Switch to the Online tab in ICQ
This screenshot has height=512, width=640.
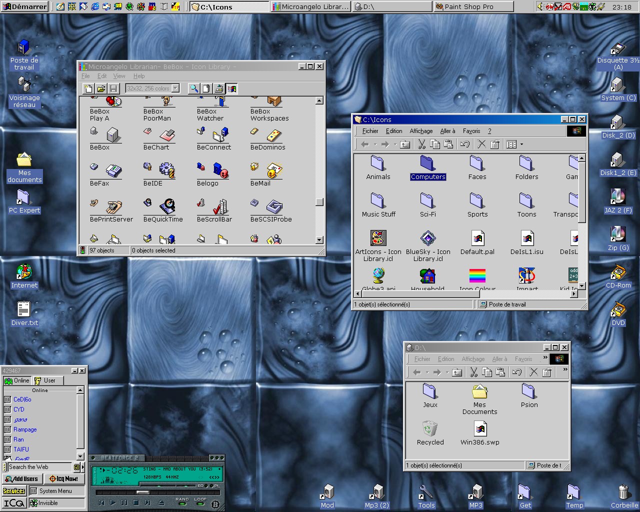[x=17, y=380]
